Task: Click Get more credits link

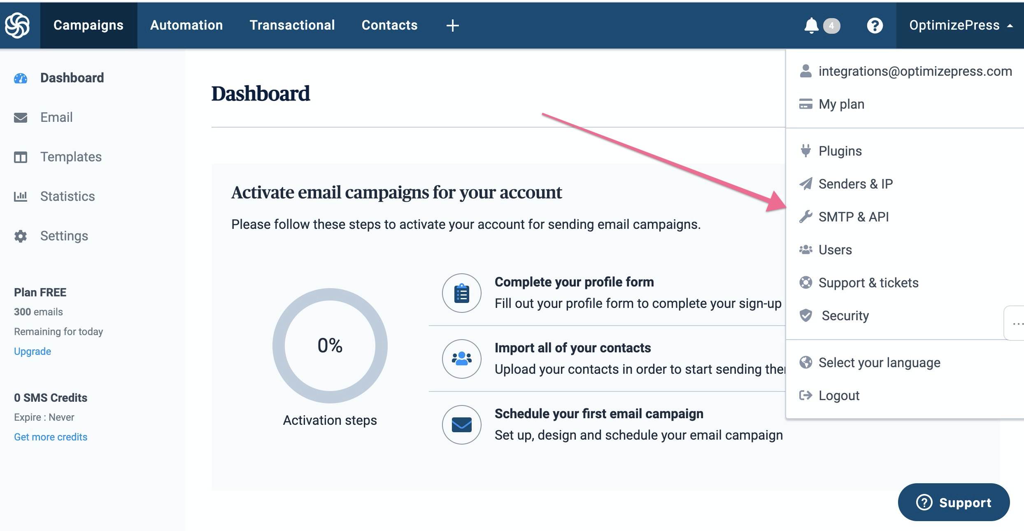Action: pos(51,437)
